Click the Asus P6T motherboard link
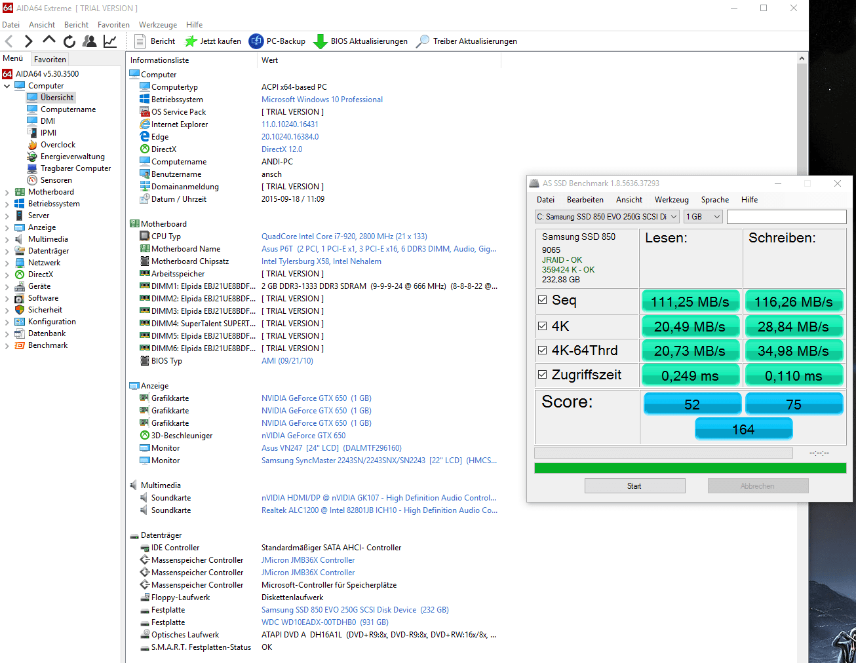The width and height of the screenshot is (856, 663). tap(379, 249)
